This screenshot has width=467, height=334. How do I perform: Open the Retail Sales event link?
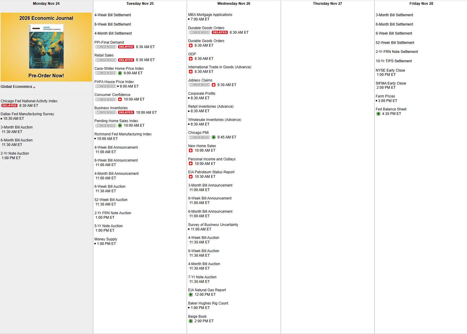pyautogui.click(x=104, y=55)
